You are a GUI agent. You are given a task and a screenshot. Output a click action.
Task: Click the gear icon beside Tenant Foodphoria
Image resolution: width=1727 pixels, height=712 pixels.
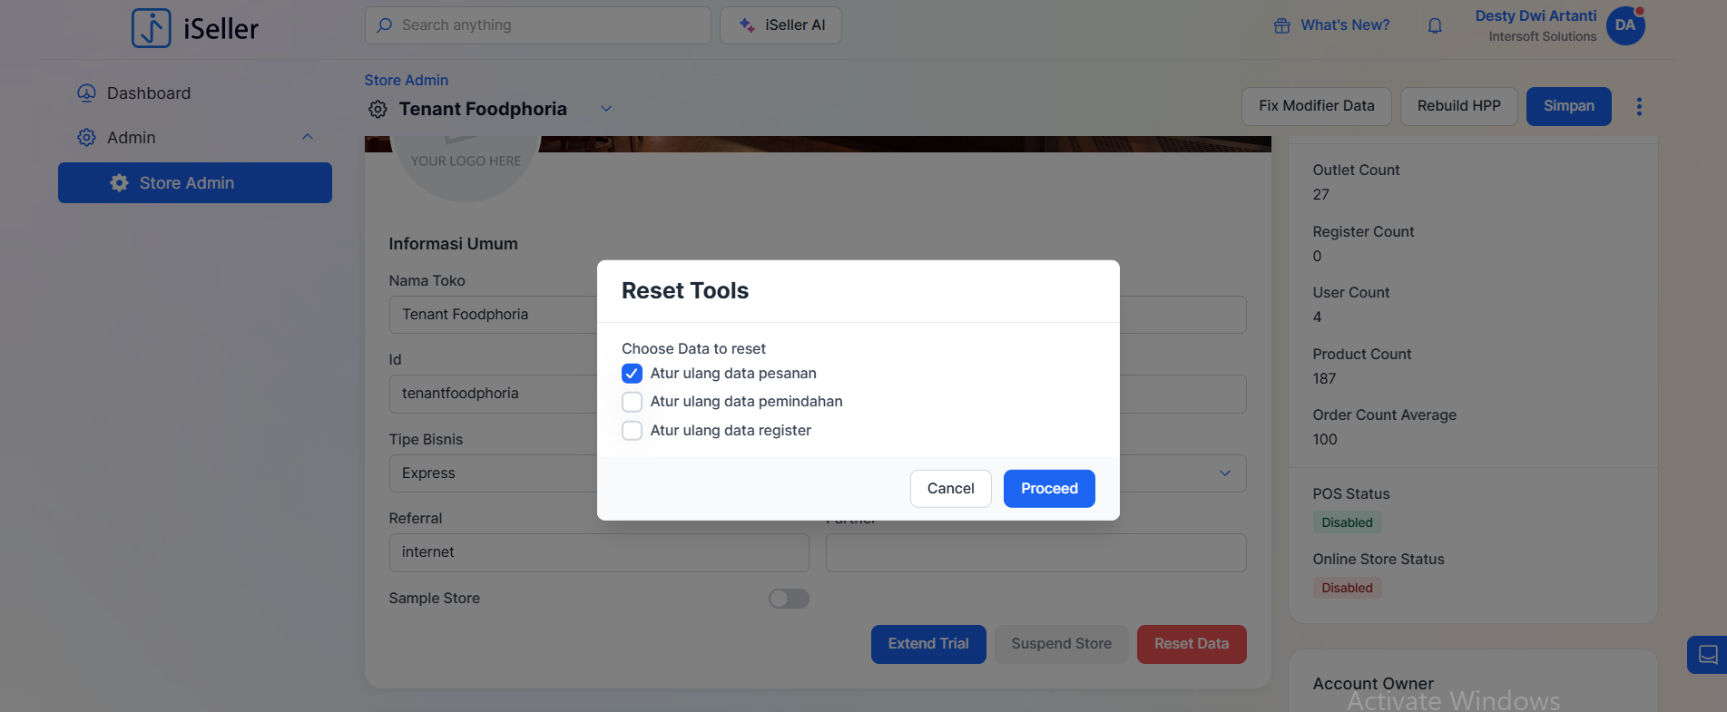pos(378,110)
